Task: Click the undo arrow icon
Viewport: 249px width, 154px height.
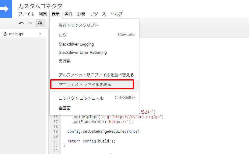Action: click(21, 23)
